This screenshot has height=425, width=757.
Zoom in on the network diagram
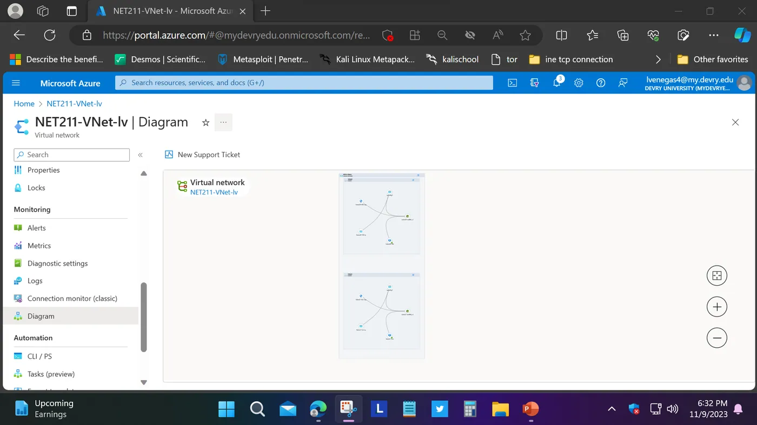717,307
